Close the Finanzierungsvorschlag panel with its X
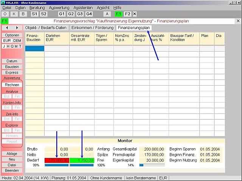This screenshot has width=242, height=181. 238,21
